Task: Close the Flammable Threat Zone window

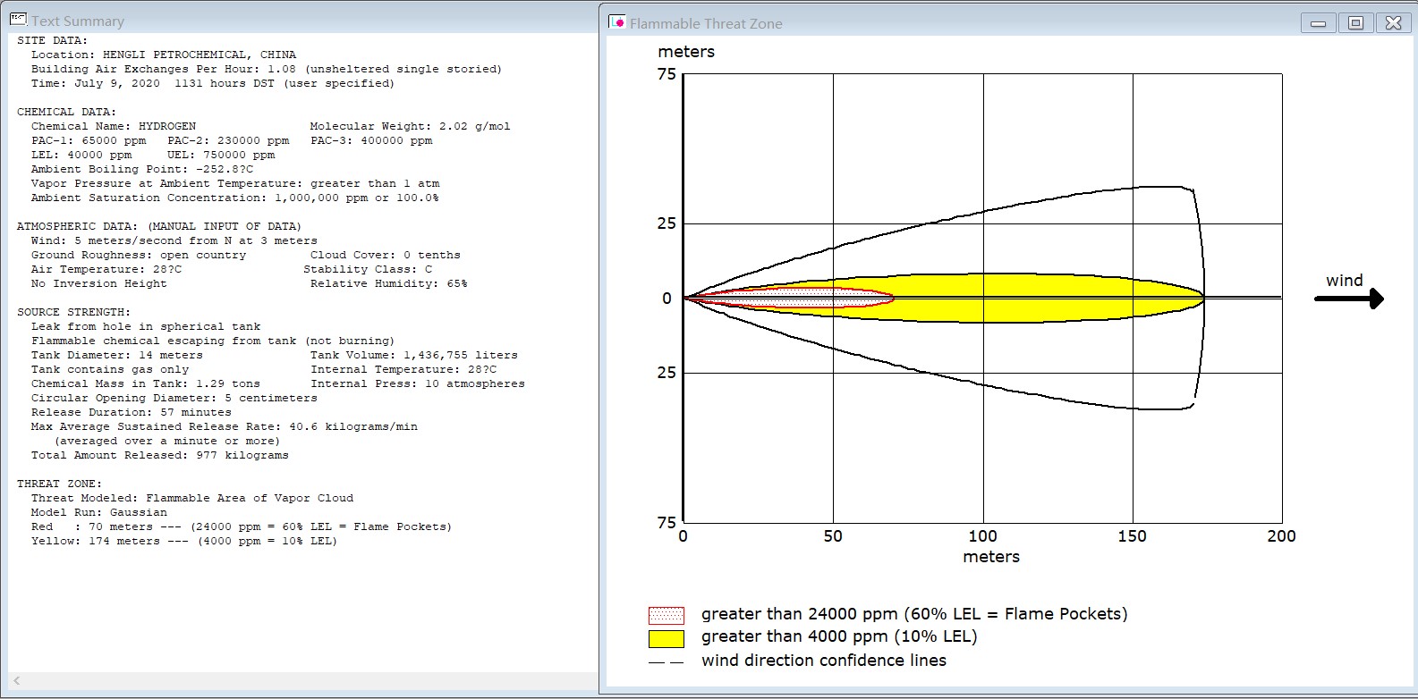Action: 1393,23
